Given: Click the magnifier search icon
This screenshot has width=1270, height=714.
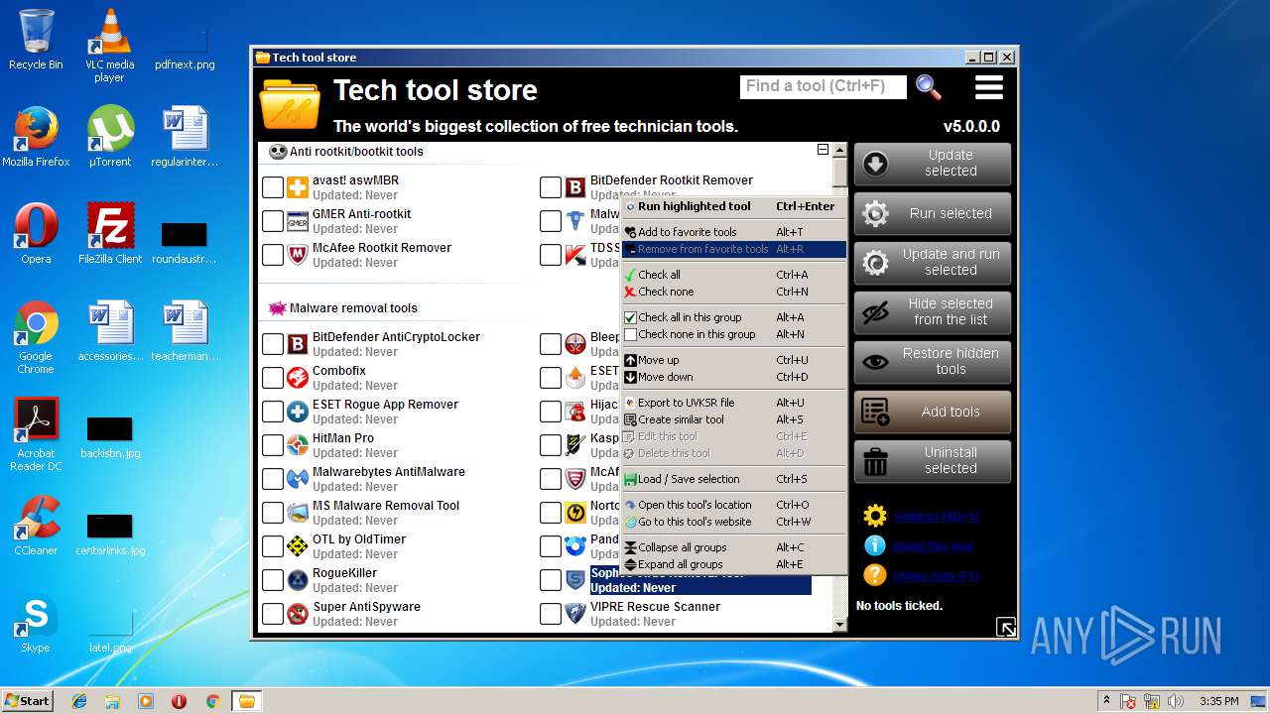Looking at the screenshot, I should tap(929, 87).
